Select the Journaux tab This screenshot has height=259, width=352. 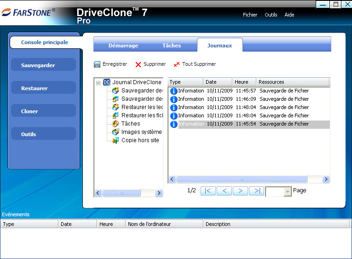click(219, 46)
